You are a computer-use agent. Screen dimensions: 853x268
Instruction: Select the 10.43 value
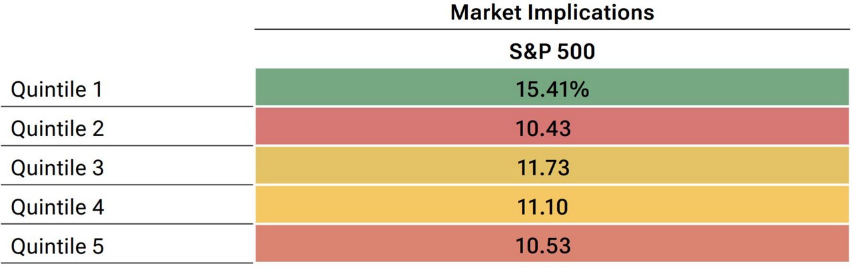(543, 128)
